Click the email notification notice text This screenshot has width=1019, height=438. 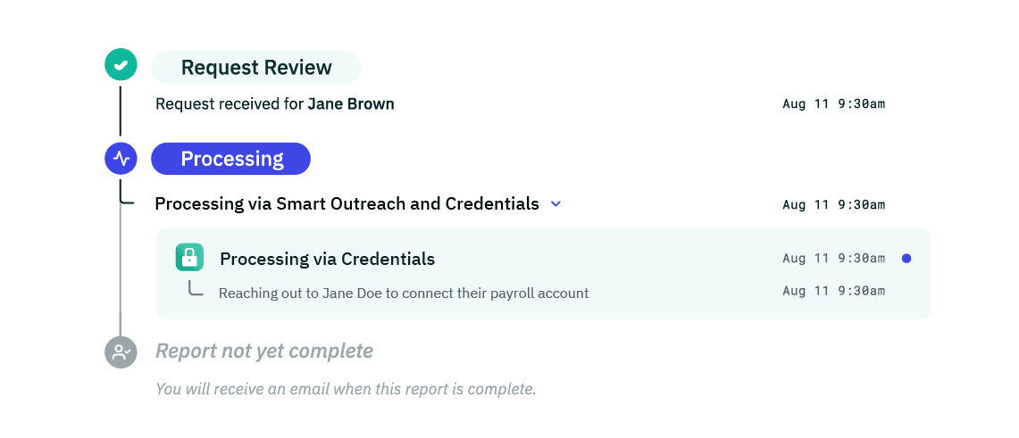(346, 389)
